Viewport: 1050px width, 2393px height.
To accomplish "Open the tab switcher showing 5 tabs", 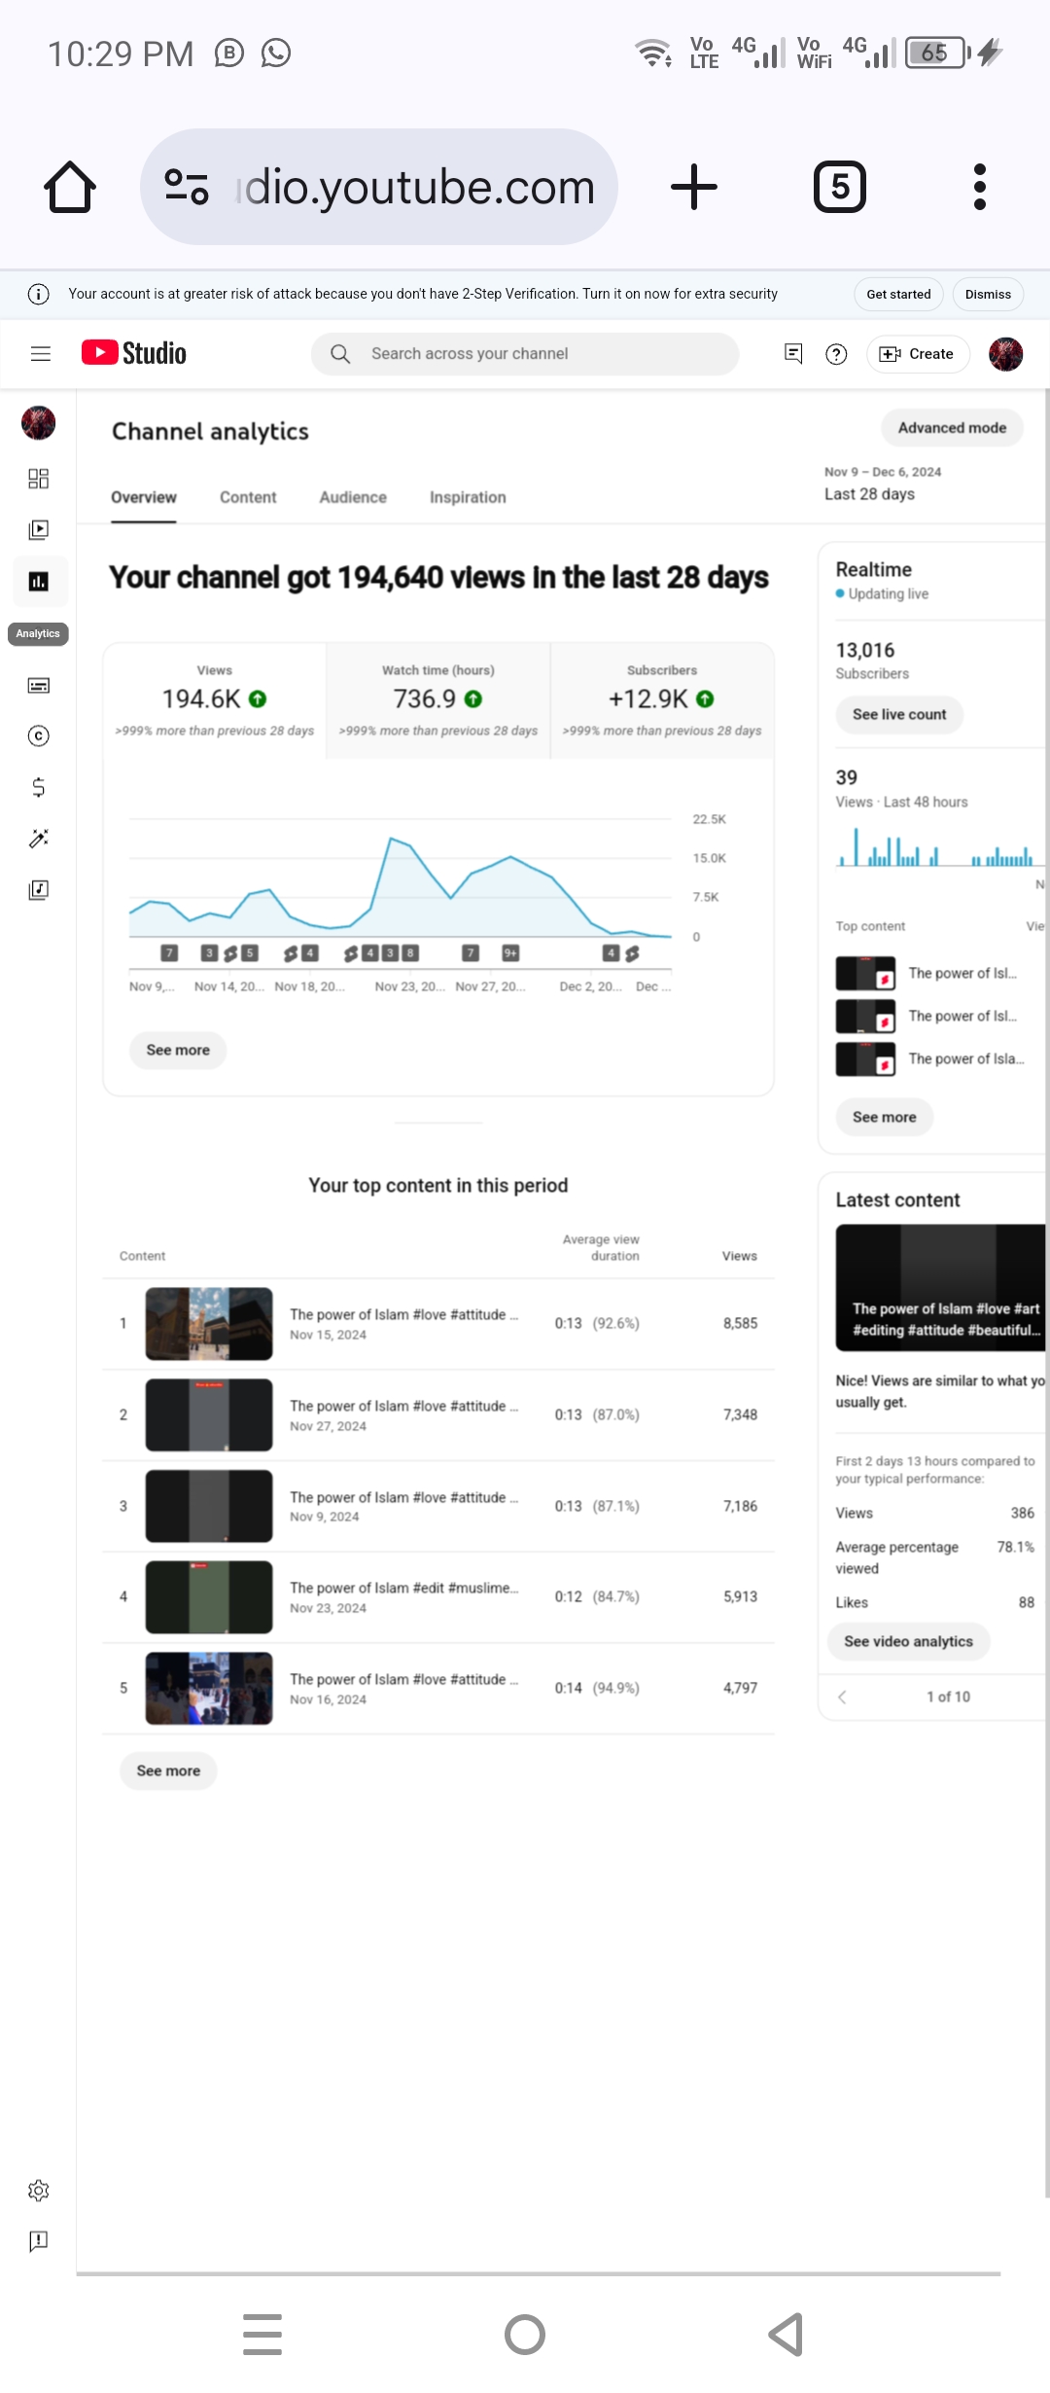I will click(840, 187).
